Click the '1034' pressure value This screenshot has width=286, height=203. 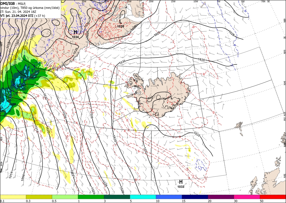(75, 37)
